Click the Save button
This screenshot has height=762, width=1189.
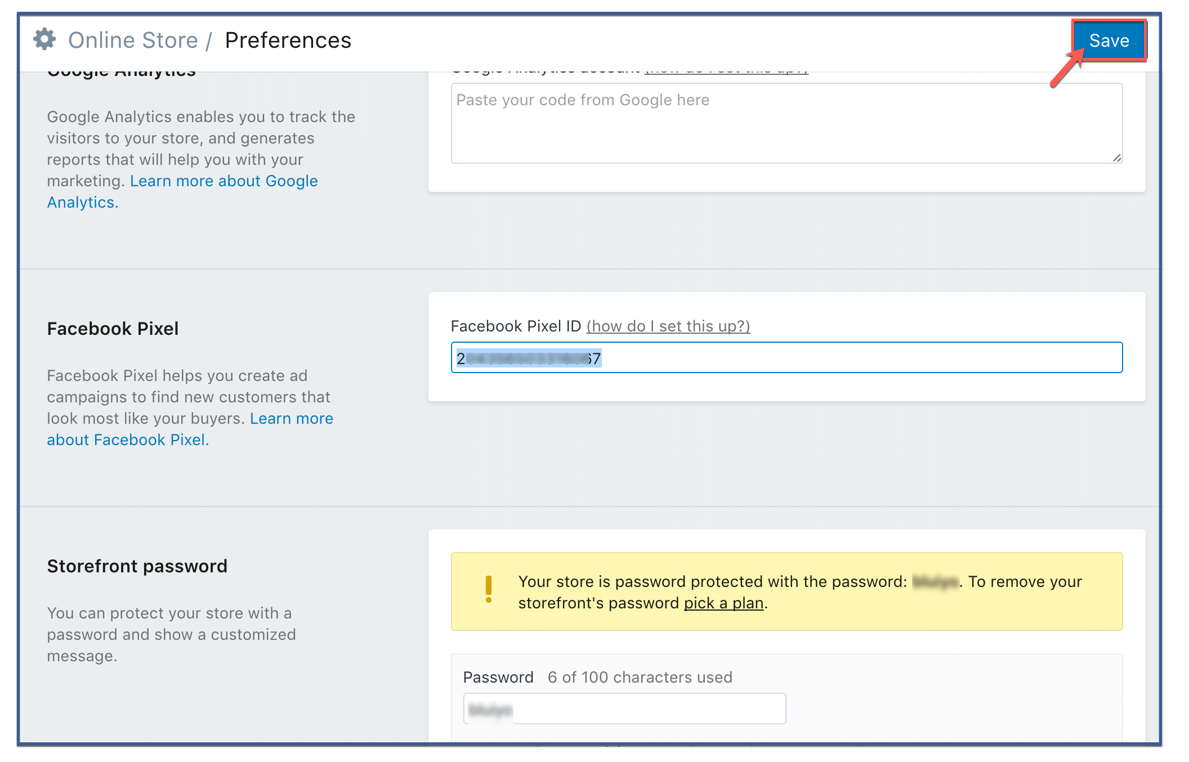click(x=1108, y=41)
